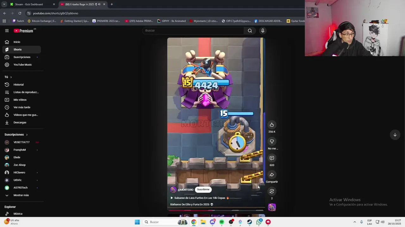Open A57ROTech channel subscription
This screenshot has width=405, height=227.
(22, 188)
